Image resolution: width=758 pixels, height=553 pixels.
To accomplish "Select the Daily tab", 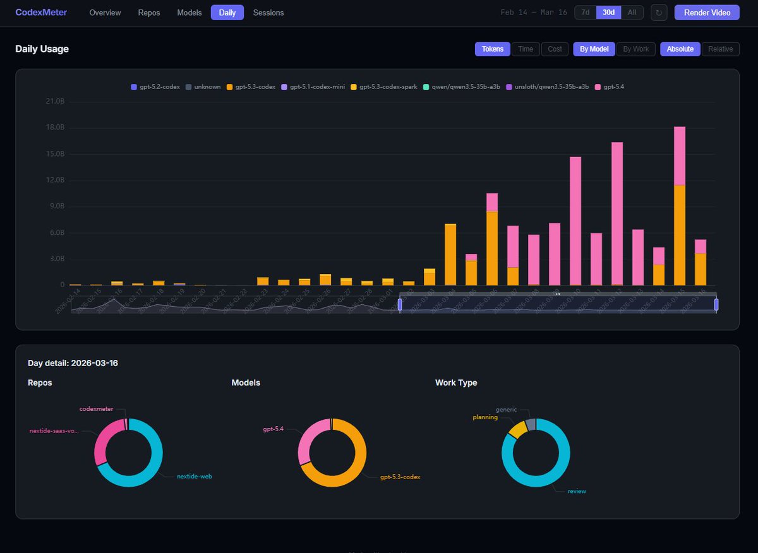I will (227, 13).
